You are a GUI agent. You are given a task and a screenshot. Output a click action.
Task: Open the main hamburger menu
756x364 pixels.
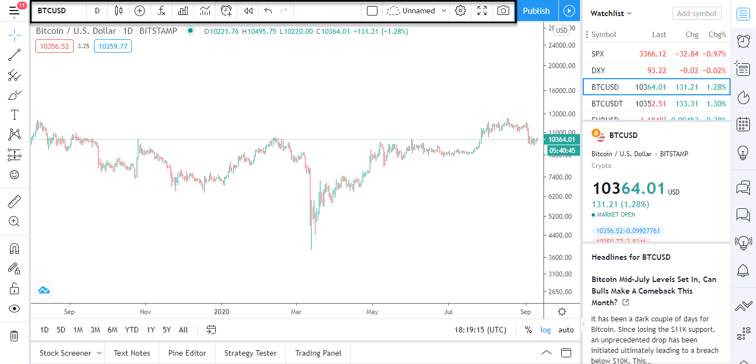click(14, 11)
